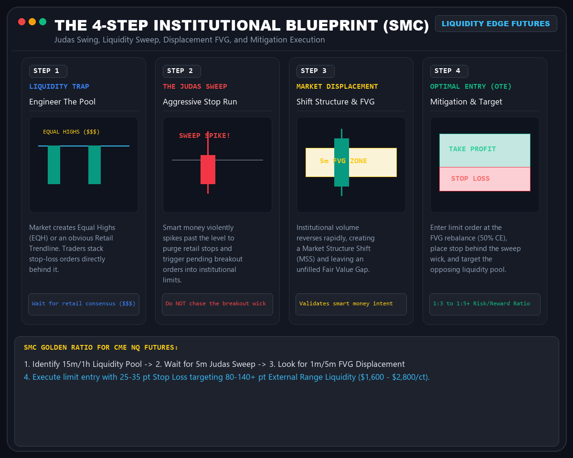The width and height of the screenshot is (573, 458).
Task: Click the blue step 4 execution text line
Action: point(227,377)
